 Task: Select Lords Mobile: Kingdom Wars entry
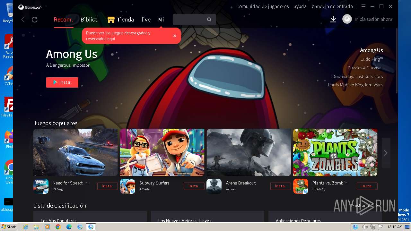(x=355, y=85)
